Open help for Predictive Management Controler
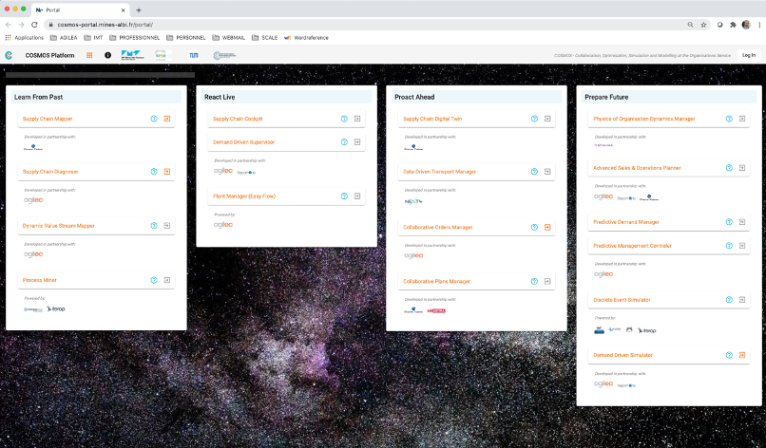This screenshot has width=766, height=448. [729, 246]
